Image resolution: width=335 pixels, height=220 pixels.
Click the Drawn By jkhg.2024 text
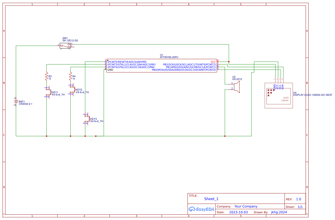pyautogui.click(x=279, y=212)
